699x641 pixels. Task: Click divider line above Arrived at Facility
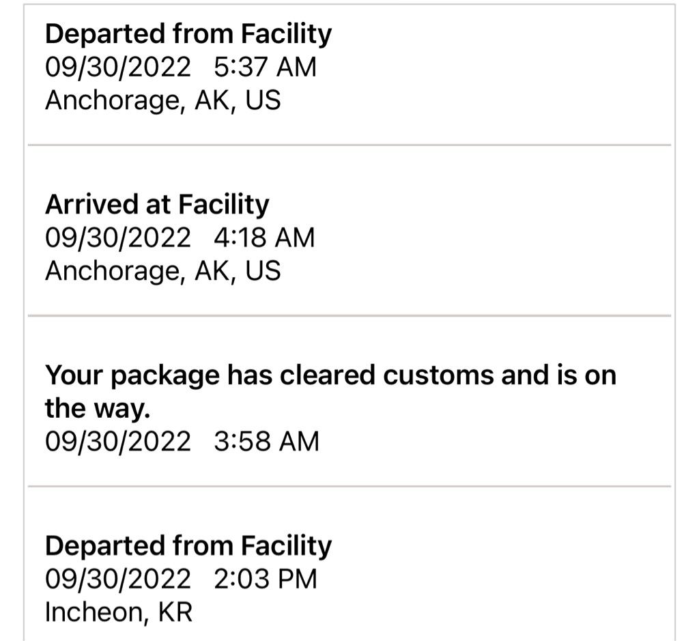349,145
